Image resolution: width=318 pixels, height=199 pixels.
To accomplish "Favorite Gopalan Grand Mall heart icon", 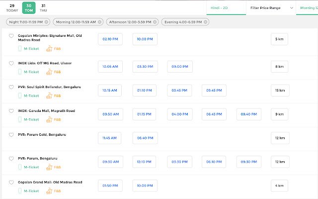I will [x=11, y=183].
